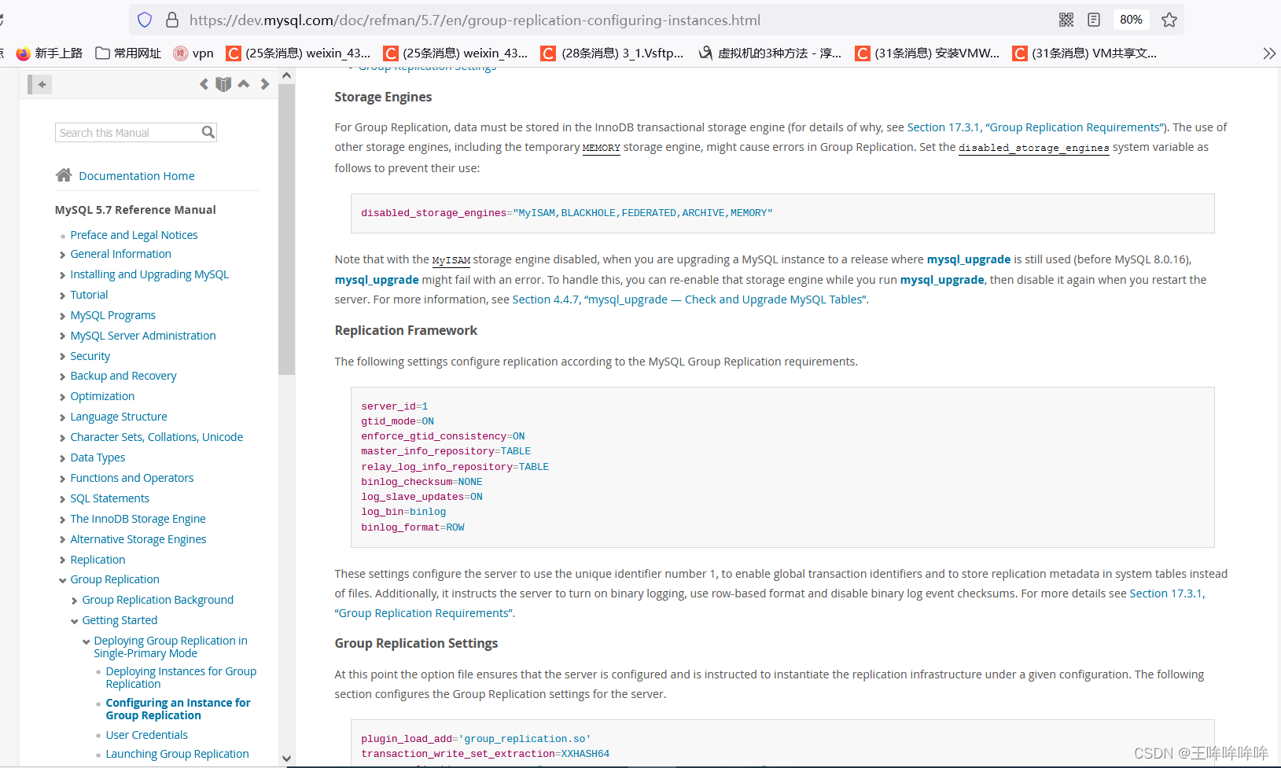Follow the Section 17.3.1 link in the Storage Engines paragraph
The height and width of the screenshot is (768, 1281).
click(x=1036, y=127)
